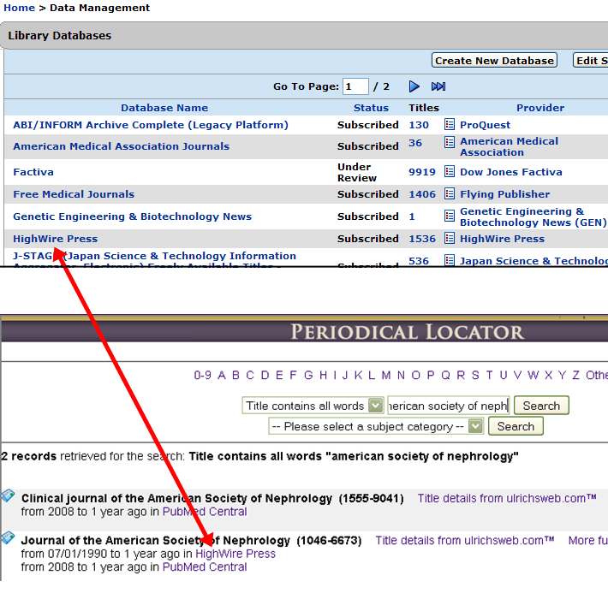Open Title details from ulrichsweb for Clinical journal
Image resolution: width=608 pixels, height=599 pixels.
tap(507, 498)
